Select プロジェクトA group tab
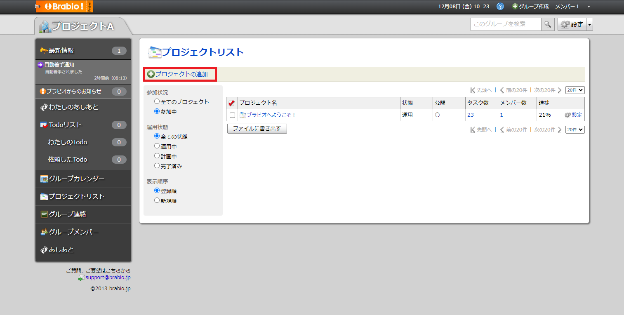Image resolution: width=624 pixels, height=315 pixels. [82, 26]
